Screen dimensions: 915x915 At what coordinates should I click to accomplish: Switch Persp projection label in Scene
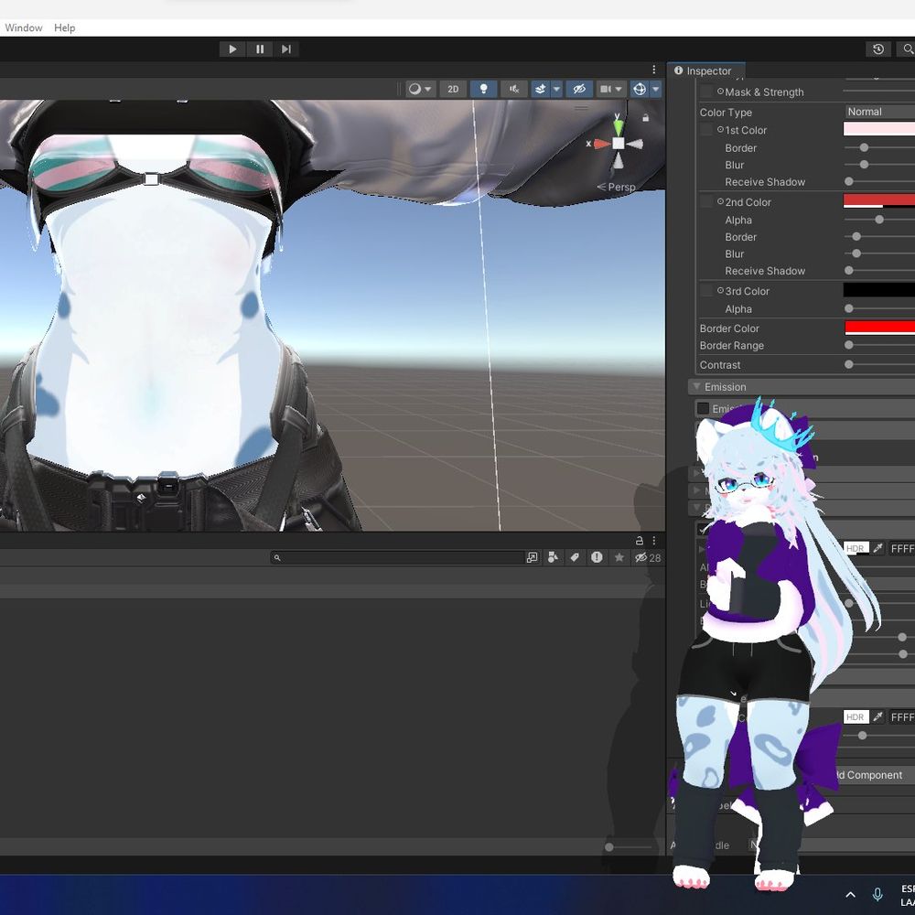[x=616, y=187]
